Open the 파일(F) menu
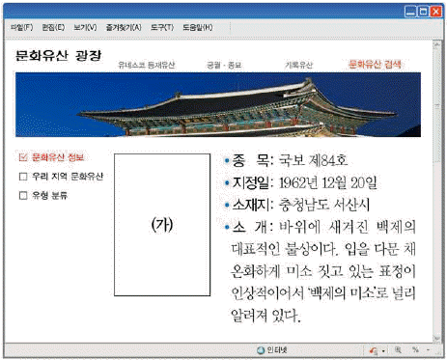The width and height of the screenshot is (447, 360). point(21,27)
